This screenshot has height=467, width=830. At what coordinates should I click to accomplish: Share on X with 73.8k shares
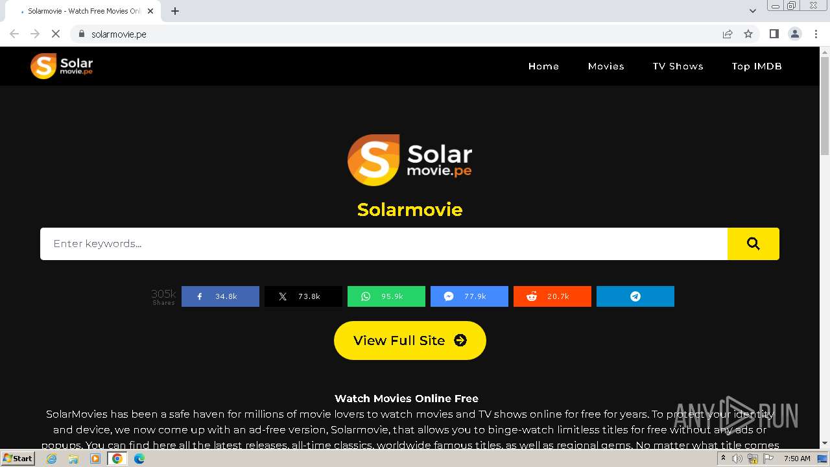303,296
